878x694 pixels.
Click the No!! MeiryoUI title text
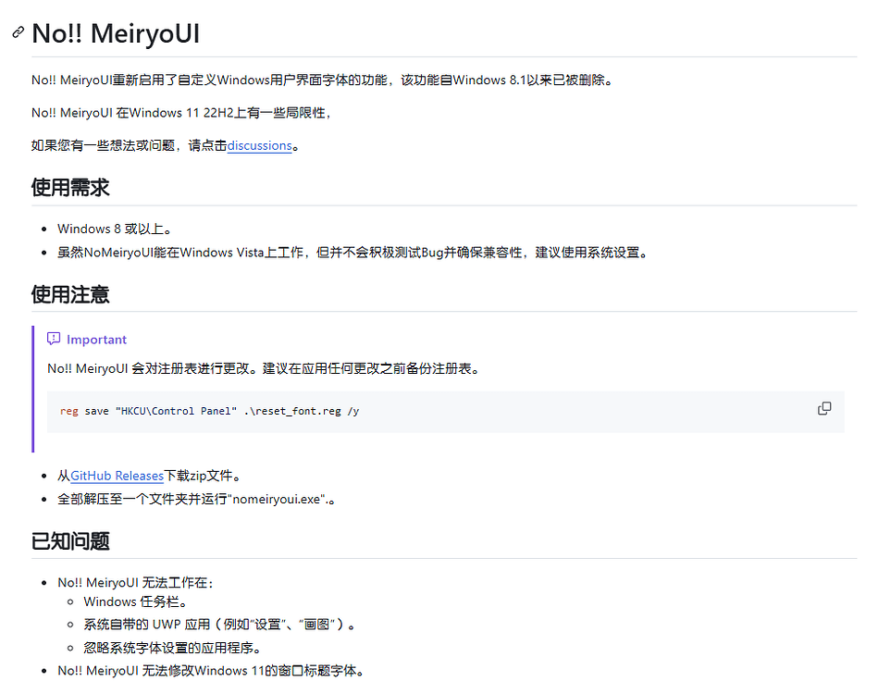(x=115, y=33)
